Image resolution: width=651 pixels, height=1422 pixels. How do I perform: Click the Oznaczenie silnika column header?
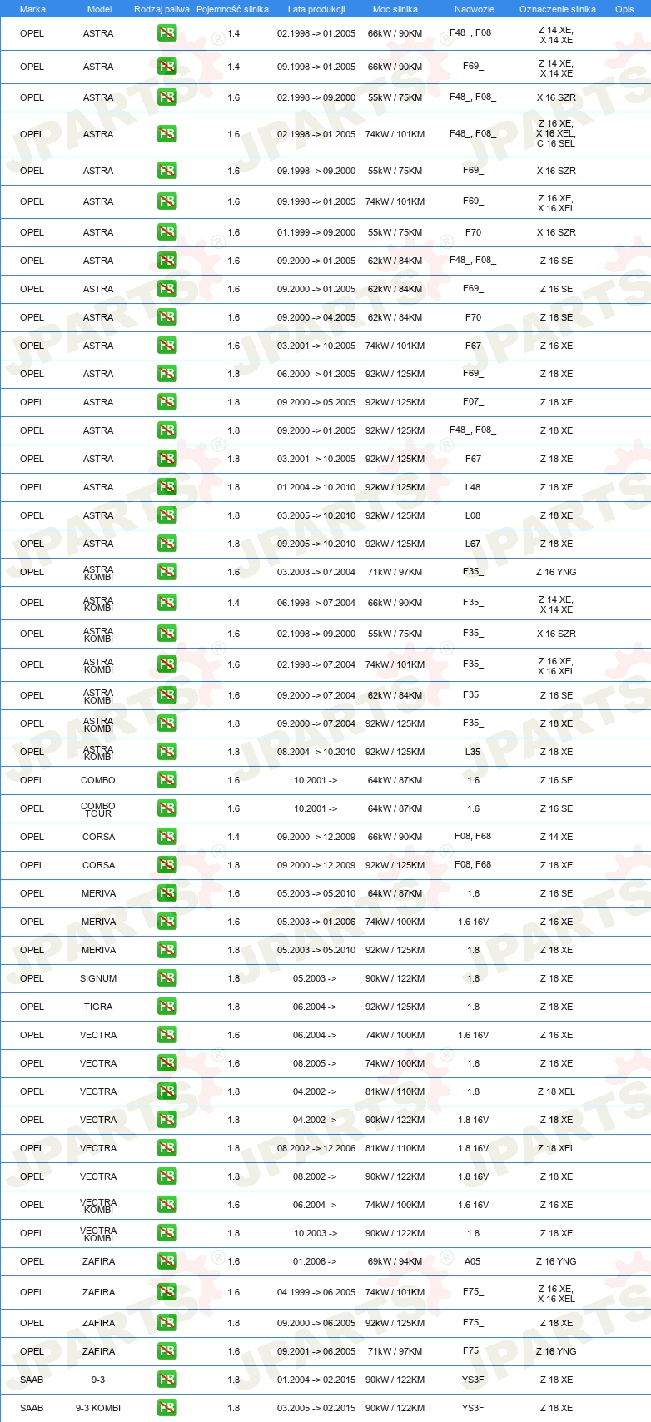pyautogui.click(x=558, y=9)
